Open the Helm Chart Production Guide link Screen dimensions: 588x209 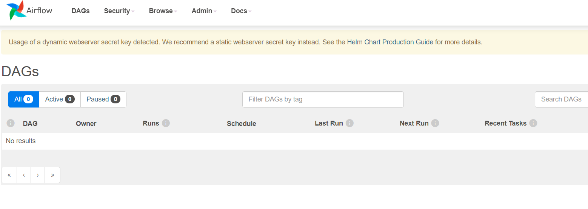point(390,42)
